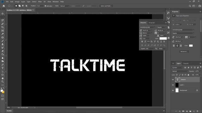The height and width of the screenshot is (113, 202).
Task: Select the Clone Stamp tool
Action: click(x=3, y=44)
